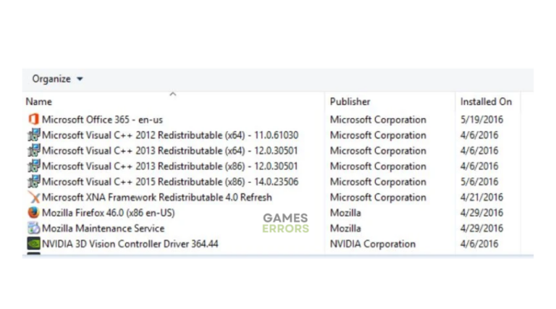Sort programs by the Publisher column

[350, 102]
